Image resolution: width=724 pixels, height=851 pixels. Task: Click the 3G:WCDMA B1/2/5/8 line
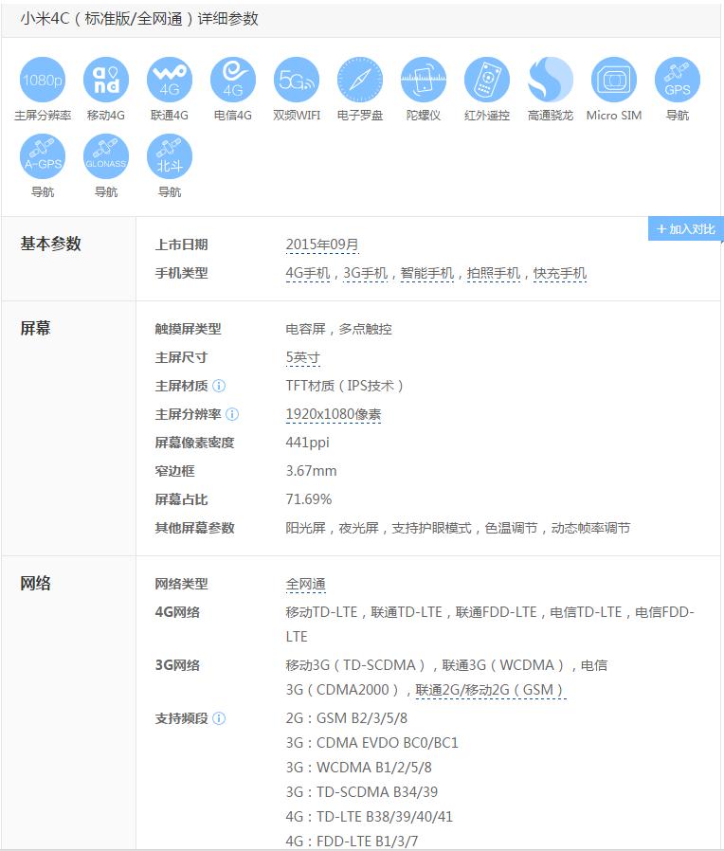tap(359, 768)
